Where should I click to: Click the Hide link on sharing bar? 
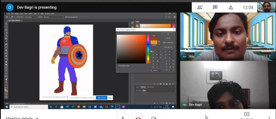tap(110, 98)
